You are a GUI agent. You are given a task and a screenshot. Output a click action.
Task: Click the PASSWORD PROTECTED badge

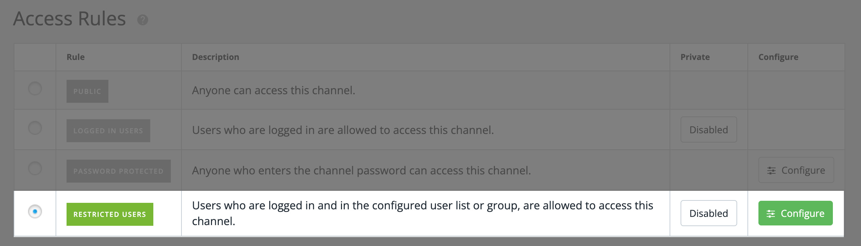[x=118, y=171]
